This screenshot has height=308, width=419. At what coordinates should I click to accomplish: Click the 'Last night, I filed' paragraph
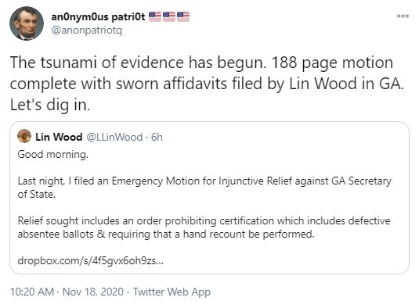click(x=204, y=188)
